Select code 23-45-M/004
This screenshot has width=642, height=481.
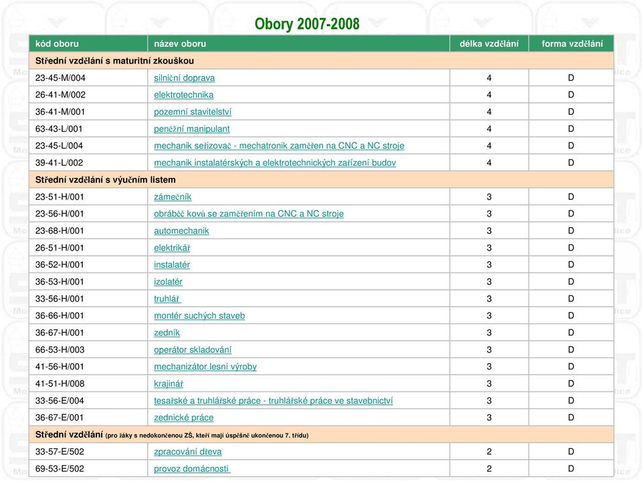(60, 77)
